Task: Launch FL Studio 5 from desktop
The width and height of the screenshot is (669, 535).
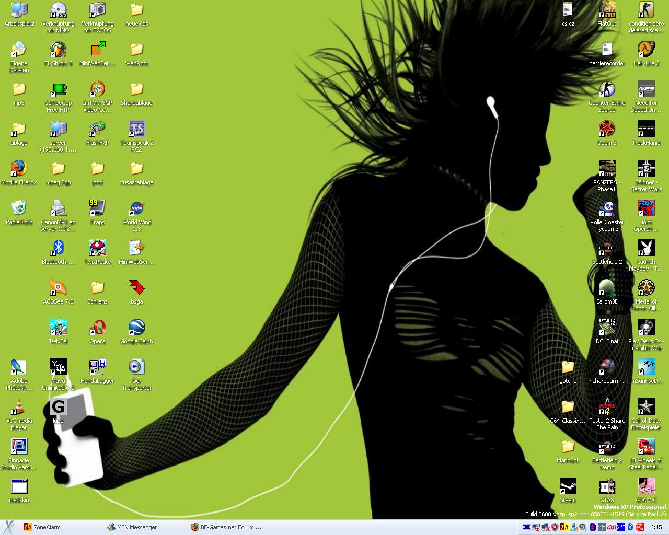Action: tap(58, 50)
